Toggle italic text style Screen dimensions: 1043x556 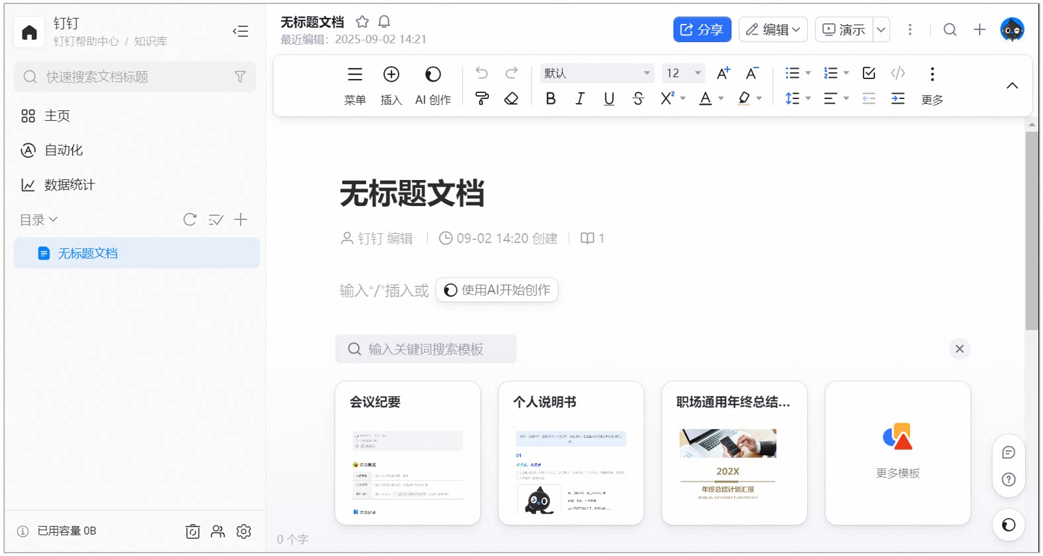point(580,99)
